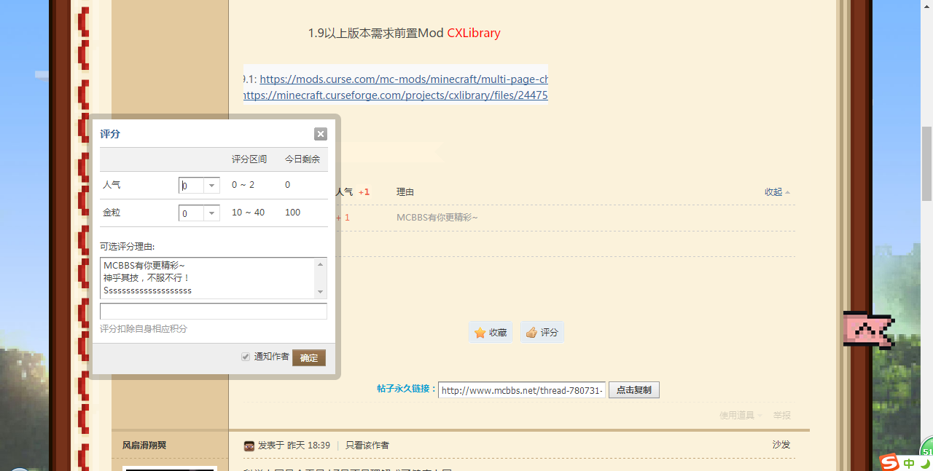Focus the rating reason text field
The image size is (933, 471).
click(214, 312)
